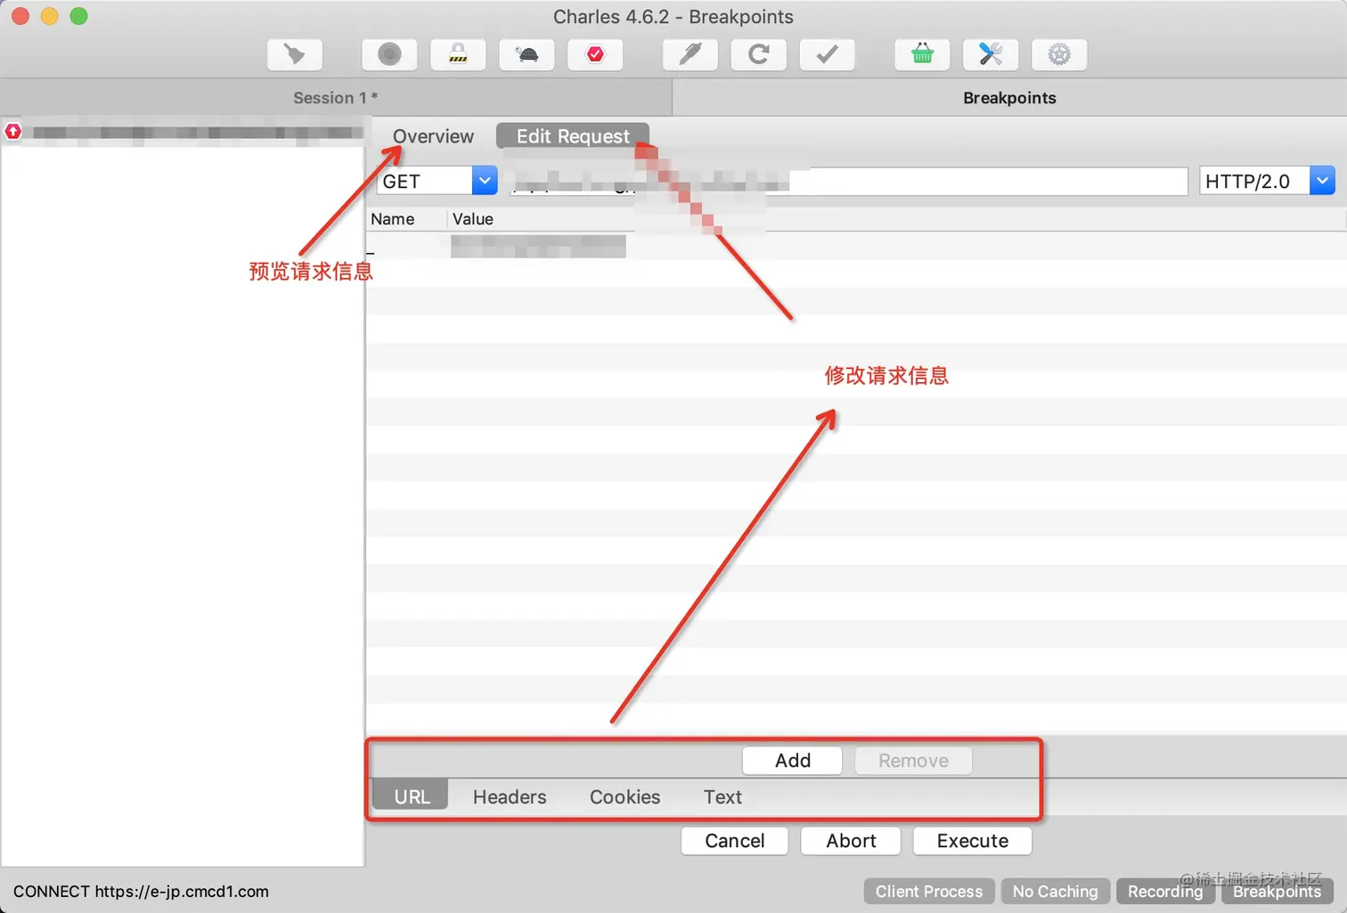Click the Value column header
The image size is (1347, 913).
895,219
